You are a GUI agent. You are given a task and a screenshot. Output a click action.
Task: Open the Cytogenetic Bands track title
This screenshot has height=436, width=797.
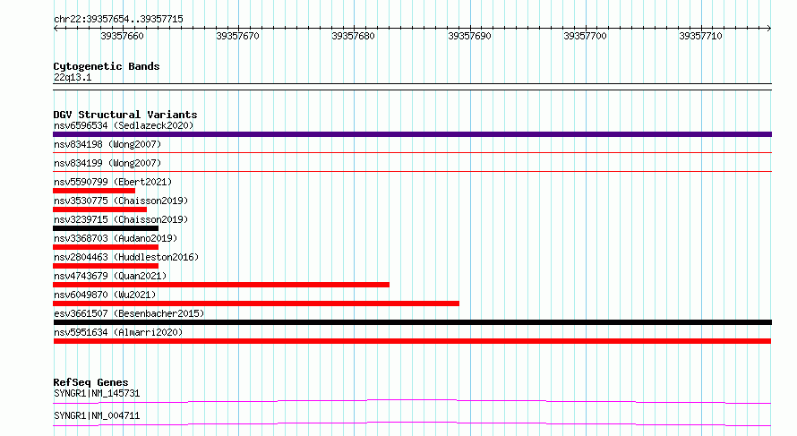(x=107, y=66)
